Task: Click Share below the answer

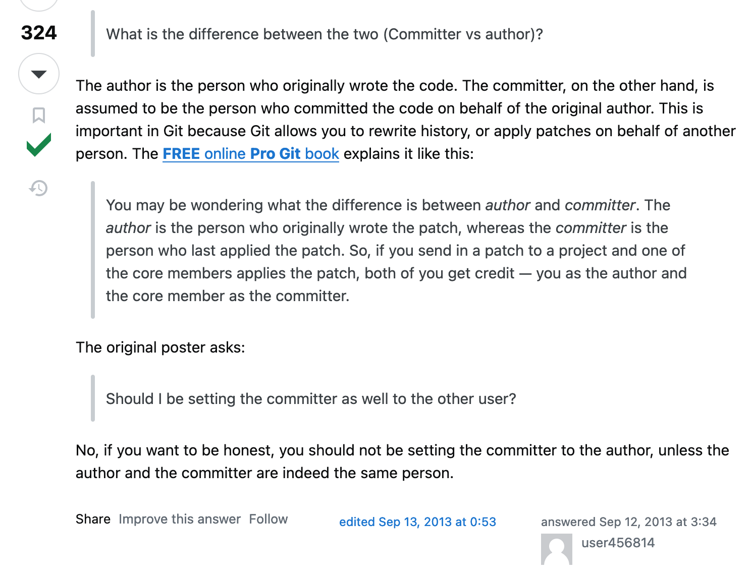Action: 93,519
